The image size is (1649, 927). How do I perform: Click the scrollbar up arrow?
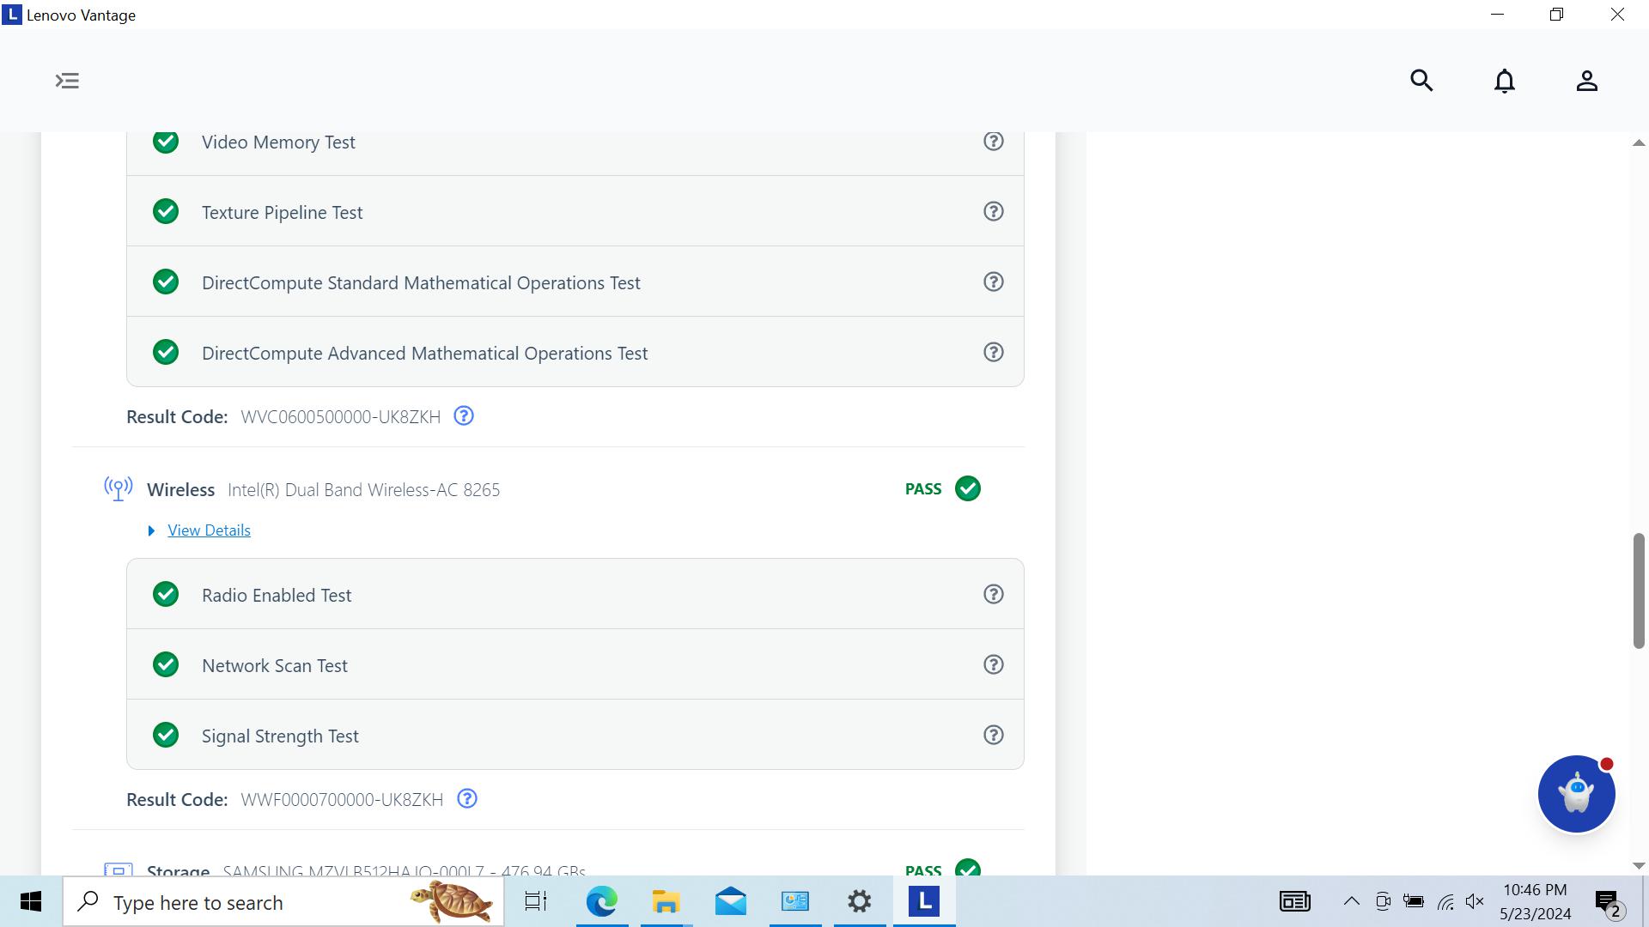1639,143
